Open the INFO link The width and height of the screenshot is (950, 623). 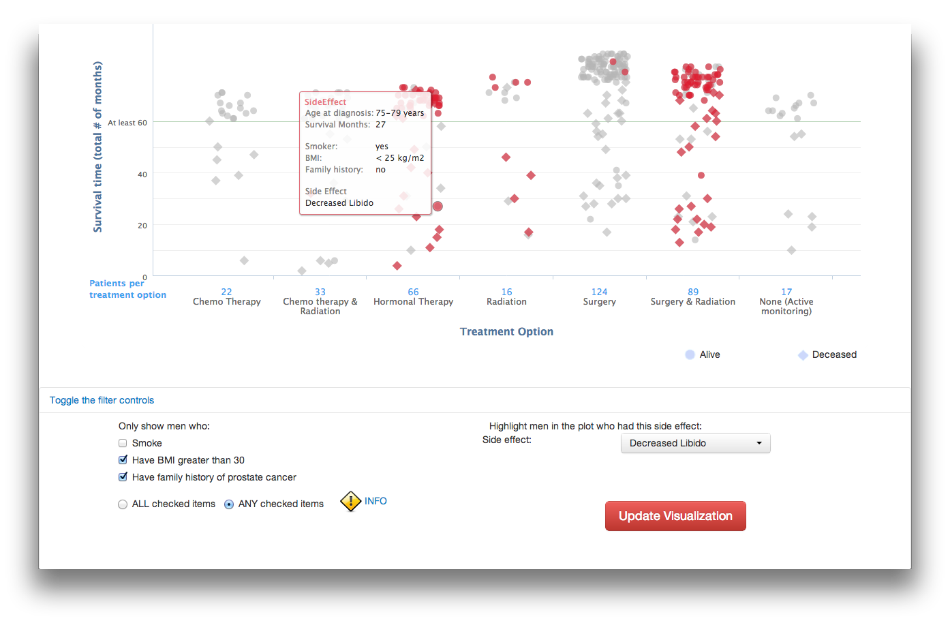[x=376, y=501]
